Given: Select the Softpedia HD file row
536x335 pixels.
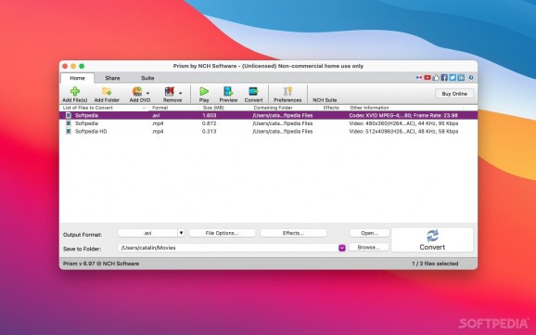Looking at the screenshot, I should (268, 132).
